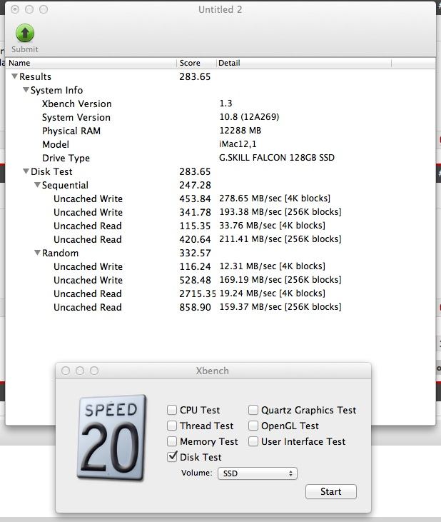Uncheck the Disk Test checkbox
Image resolution: width=441 pixels, height=522 pixels.
click(172, 456)
